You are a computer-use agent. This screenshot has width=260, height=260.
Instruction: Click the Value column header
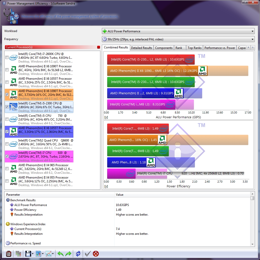(182, 194)
